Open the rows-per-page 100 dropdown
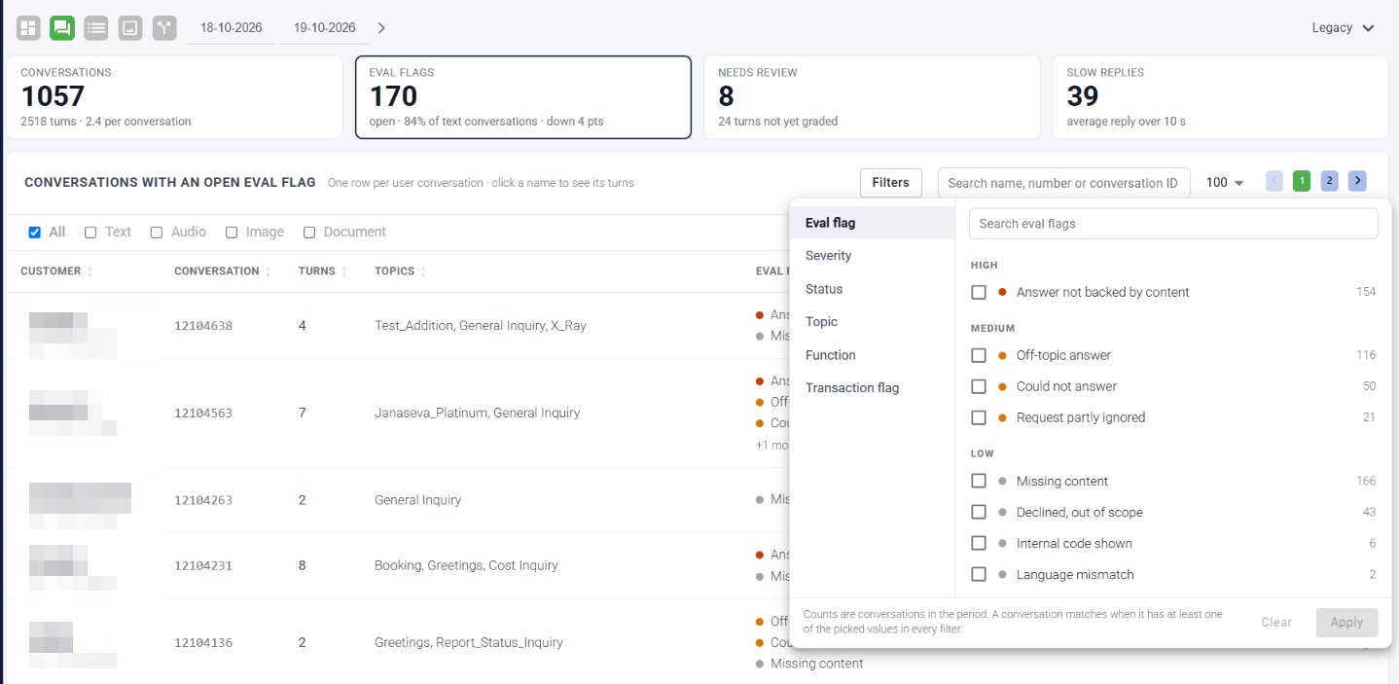The height and width of the screenshot is (684, 1399). click(1226, 183)
